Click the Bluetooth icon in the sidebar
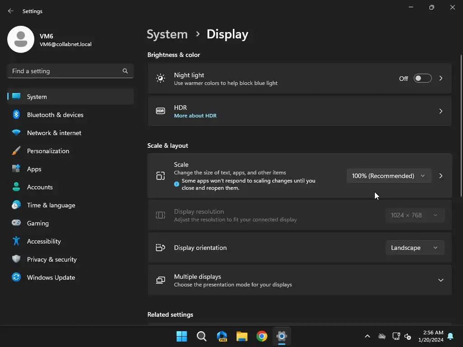Viewport: 463px width, 347px height. click(16, 114)
